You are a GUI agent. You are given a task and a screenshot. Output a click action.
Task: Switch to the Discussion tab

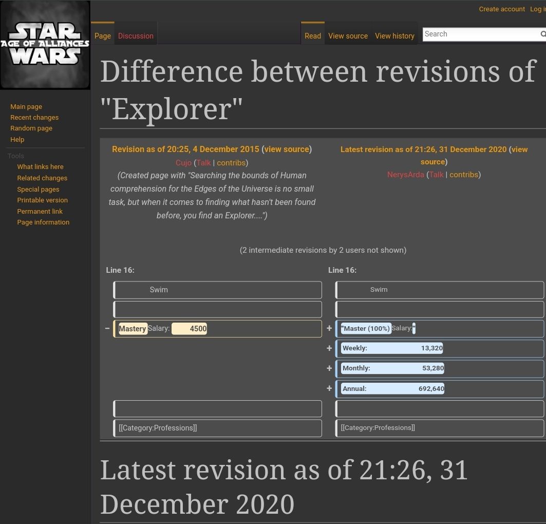(x=136, y=36)
